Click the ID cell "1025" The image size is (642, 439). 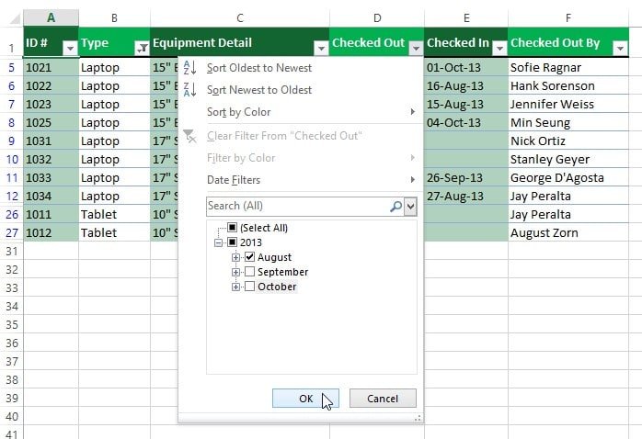pyautogui.click(x=51, y=123)
